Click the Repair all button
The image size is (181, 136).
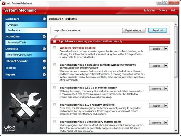click(x=158, y=30)
